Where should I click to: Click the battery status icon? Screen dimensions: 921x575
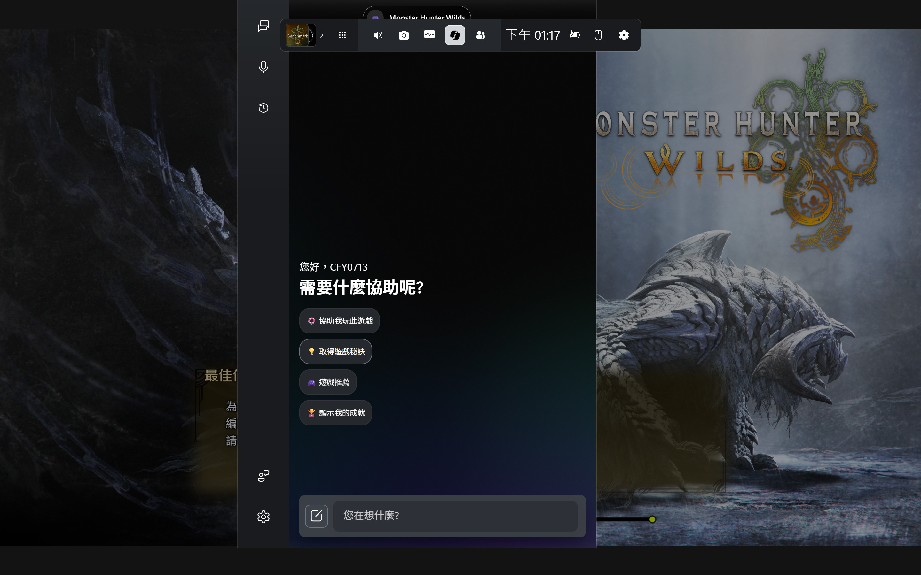(x=575, y=35)
